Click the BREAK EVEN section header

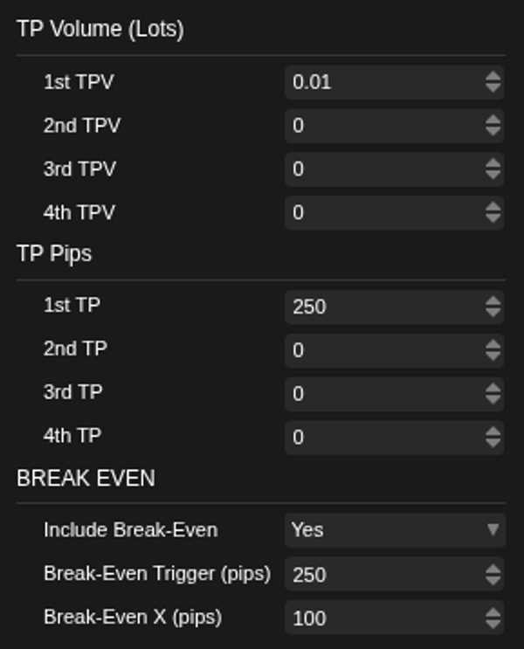86,479
